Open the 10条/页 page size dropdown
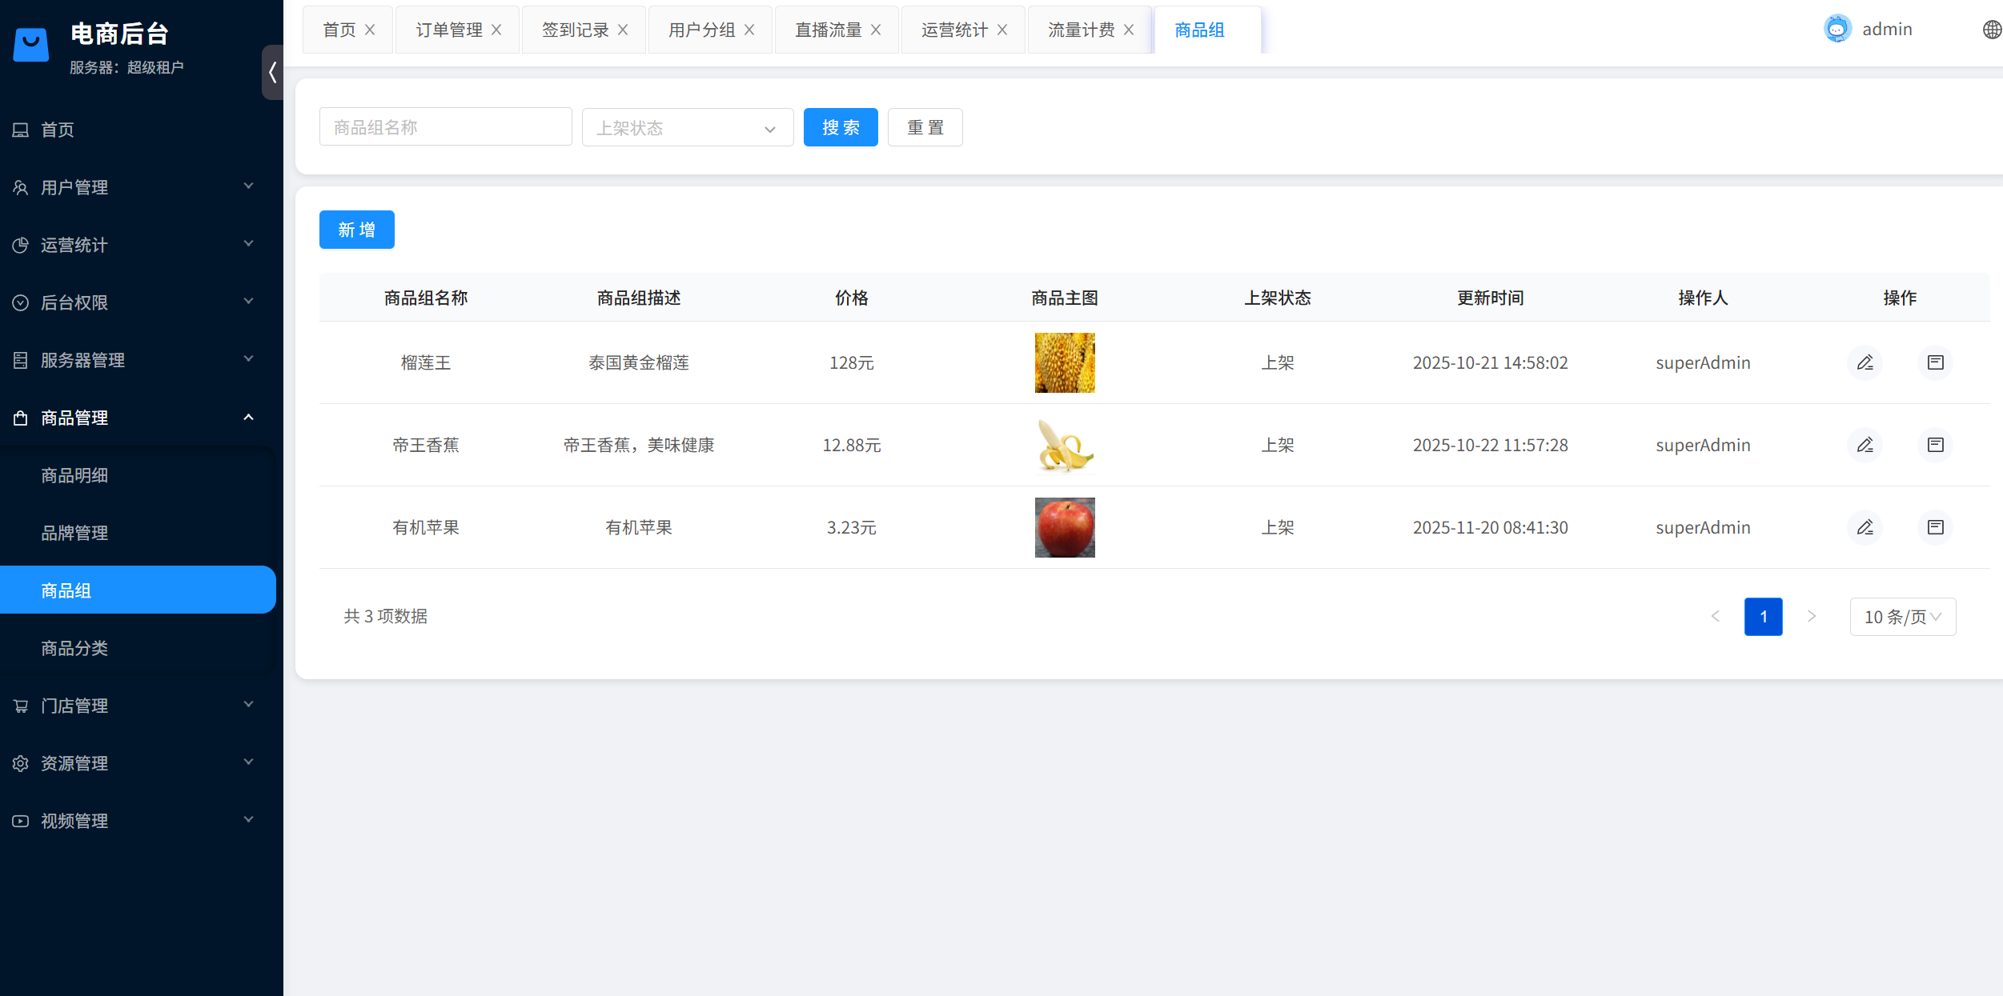Screen dimensions: 2003x996 [x=1903, y=616]
